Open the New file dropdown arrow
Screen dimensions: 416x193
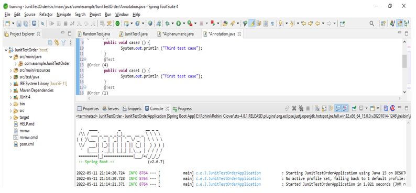[13, 24]
